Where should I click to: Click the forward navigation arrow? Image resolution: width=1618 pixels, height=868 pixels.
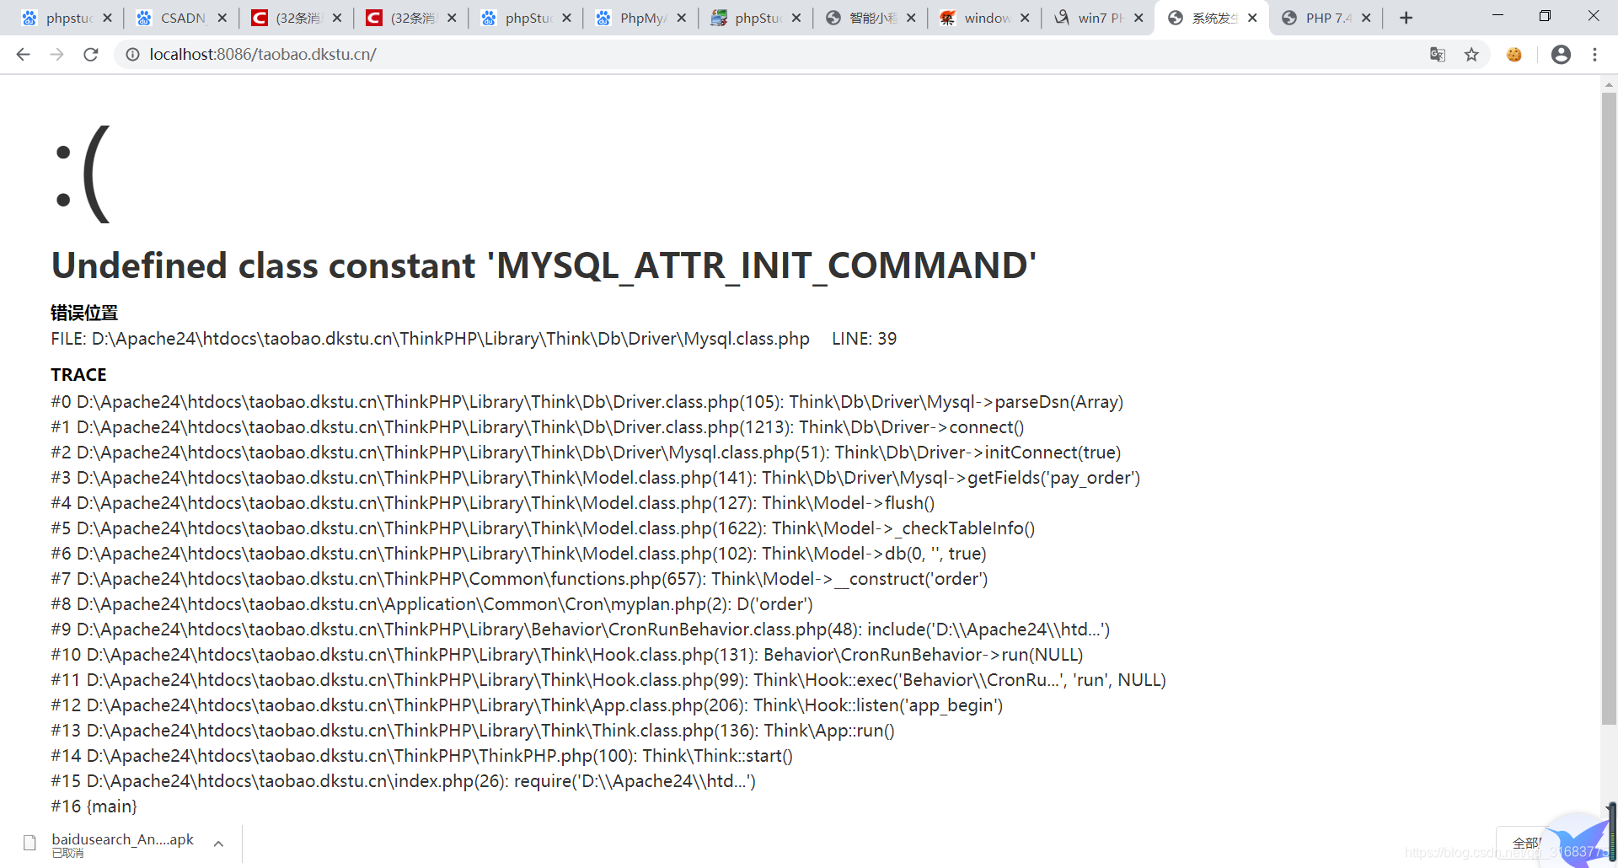(56, 54)
